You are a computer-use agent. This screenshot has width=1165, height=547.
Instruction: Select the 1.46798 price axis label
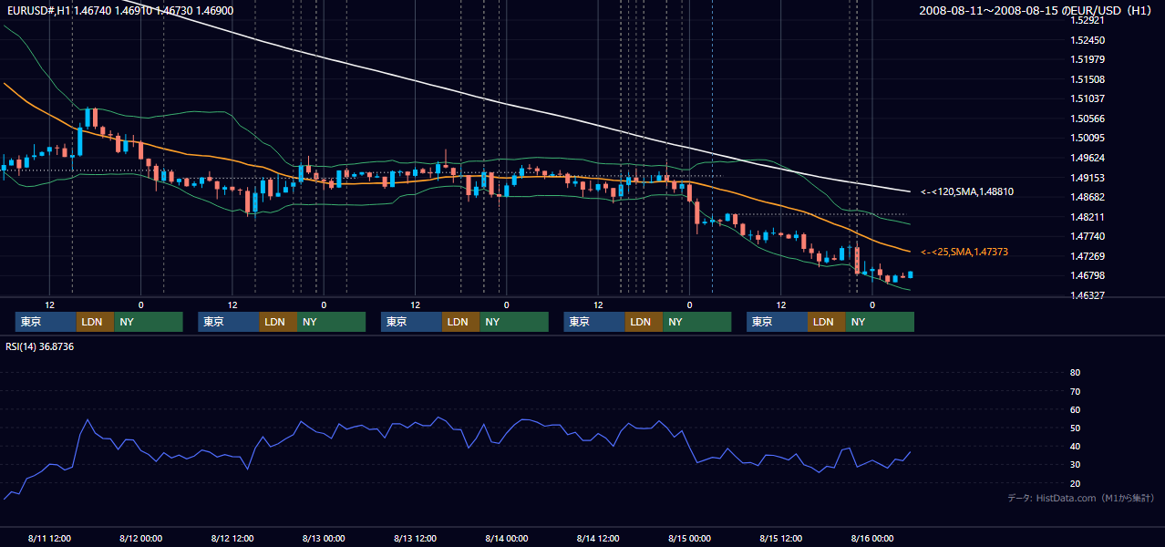[x=1088, y=275]
